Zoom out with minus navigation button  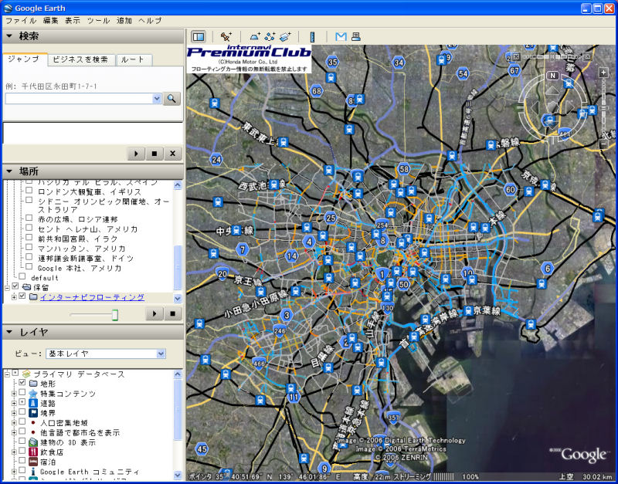click(x=603, y=144)
